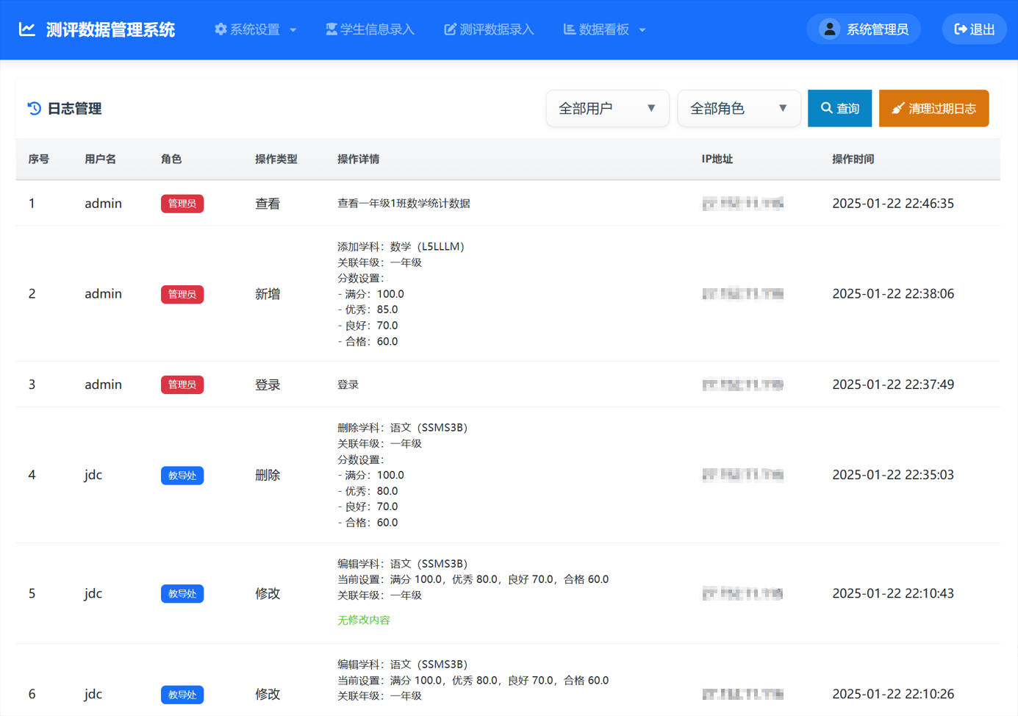Image resolution: width=1018 pixels, height=716 pixels.
Task: Select the 学生信息录入 menu item
Action: click(x=370, y=29)
